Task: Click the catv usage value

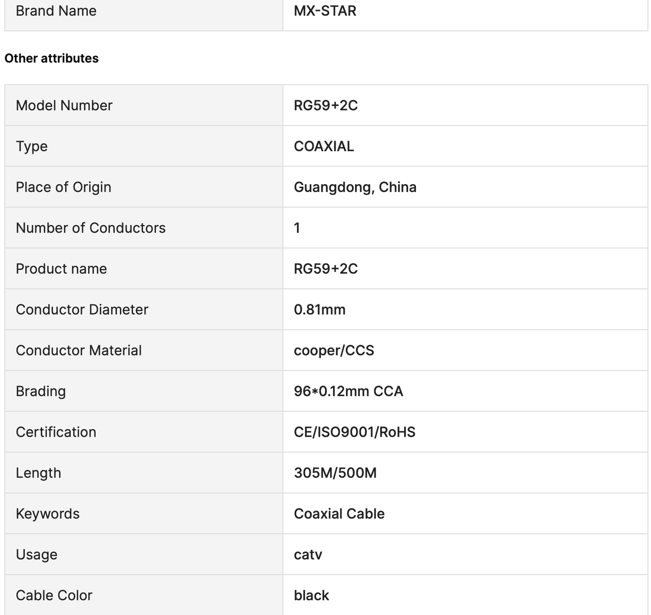Action: [x=308, y=555]
